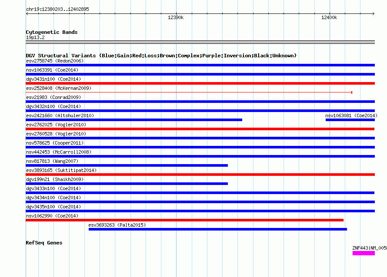Click the nsv1063391 (Coe2014) label

(52, 70)
